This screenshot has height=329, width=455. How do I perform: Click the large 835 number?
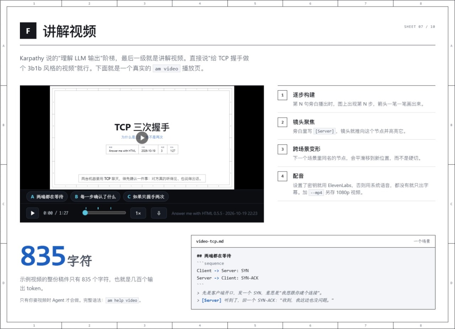[43, 256]
